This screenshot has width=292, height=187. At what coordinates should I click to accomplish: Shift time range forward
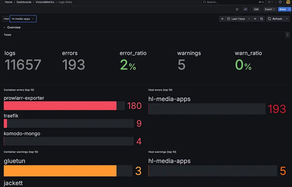click(255, 19)
